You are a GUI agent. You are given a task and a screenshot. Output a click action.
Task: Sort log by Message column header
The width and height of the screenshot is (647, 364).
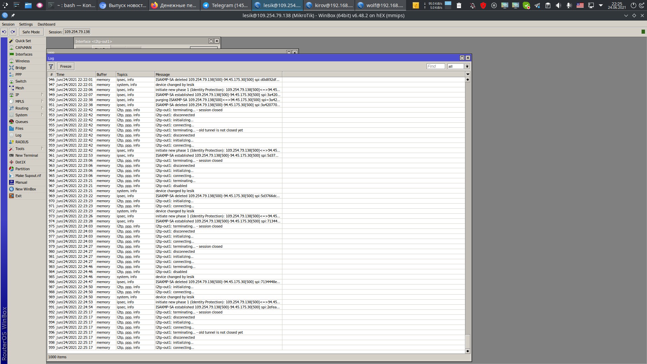coord(218,74)
